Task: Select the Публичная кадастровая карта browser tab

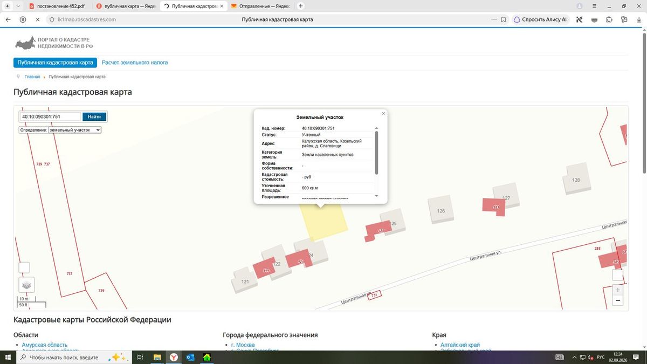Action: click(192, 6)
